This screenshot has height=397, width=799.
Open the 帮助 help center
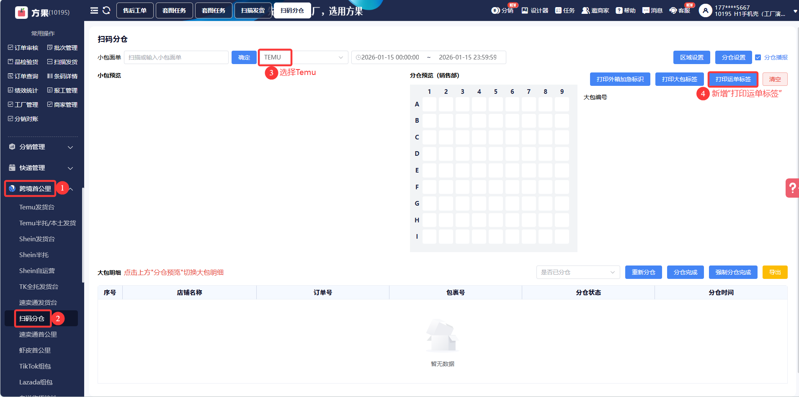pyautogui.click(x=626, y=10)
